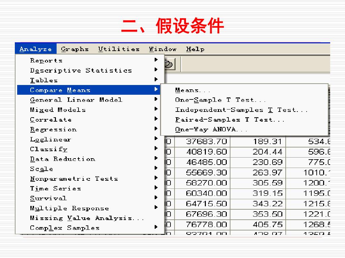Select cell with value 189.31
345x258 pixels.
pos(258,141)
